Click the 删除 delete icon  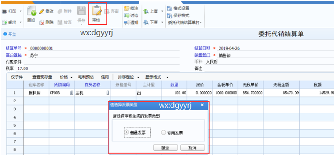tap(42, 22)
